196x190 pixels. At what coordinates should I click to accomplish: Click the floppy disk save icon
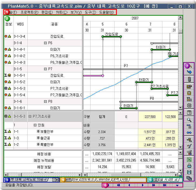click(x=189, y=172)
